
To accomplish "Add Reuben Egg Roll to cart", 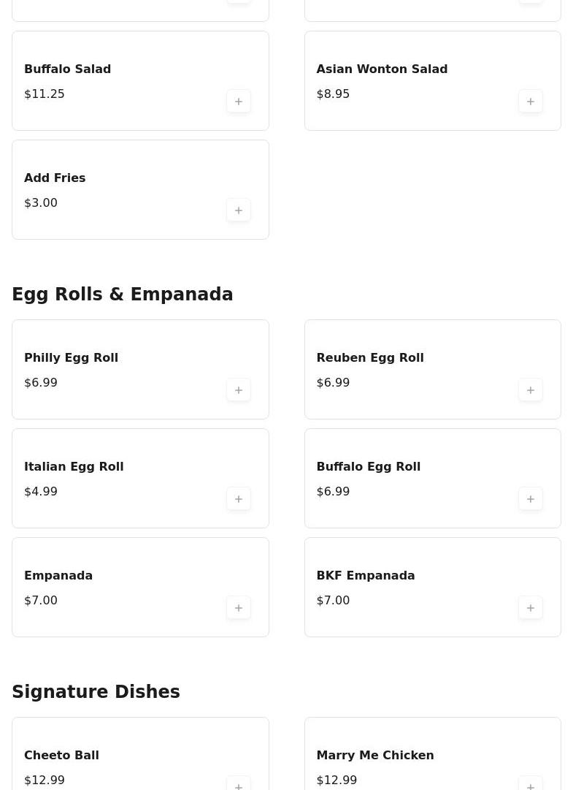I will click(531, 390).
